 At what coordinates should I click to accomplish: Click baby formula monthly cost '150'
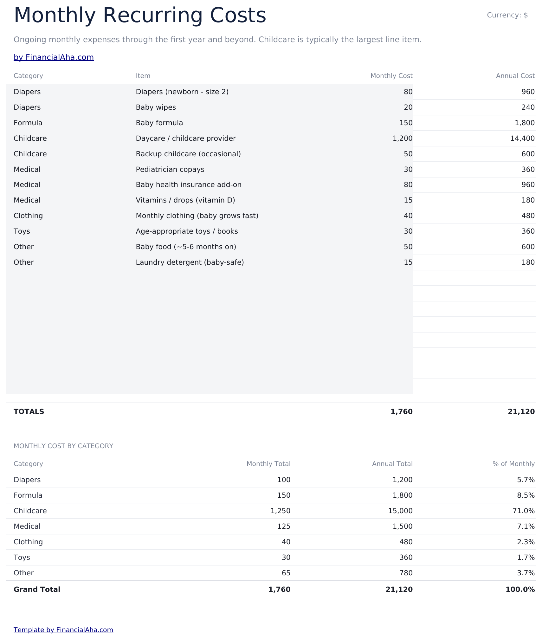(x=406, y=123)
